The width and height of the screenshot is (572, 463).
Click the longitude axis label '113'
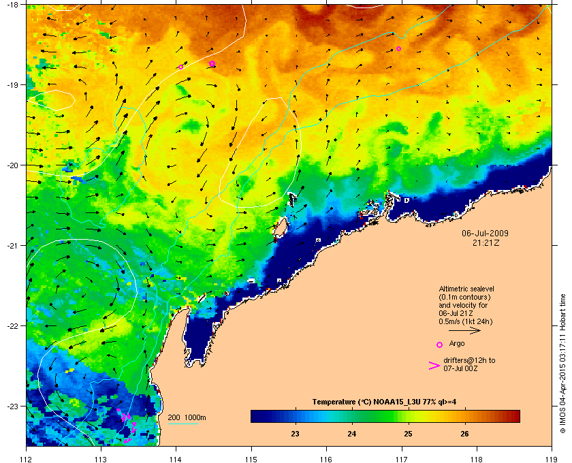pyautogui.click(x=101, y=460)
